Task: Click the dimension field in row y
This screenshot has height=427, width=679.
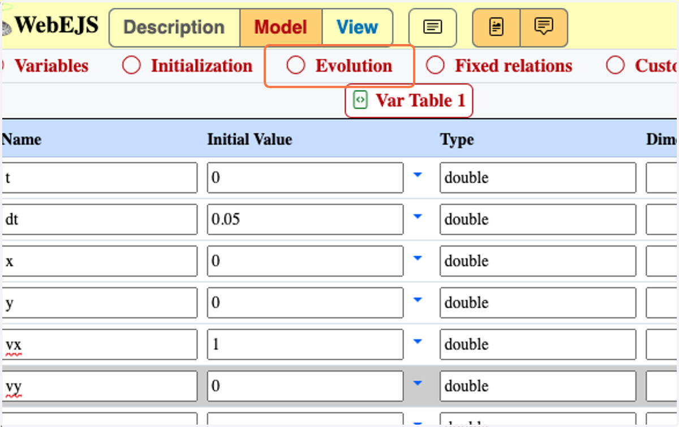Action: [662, 303]
